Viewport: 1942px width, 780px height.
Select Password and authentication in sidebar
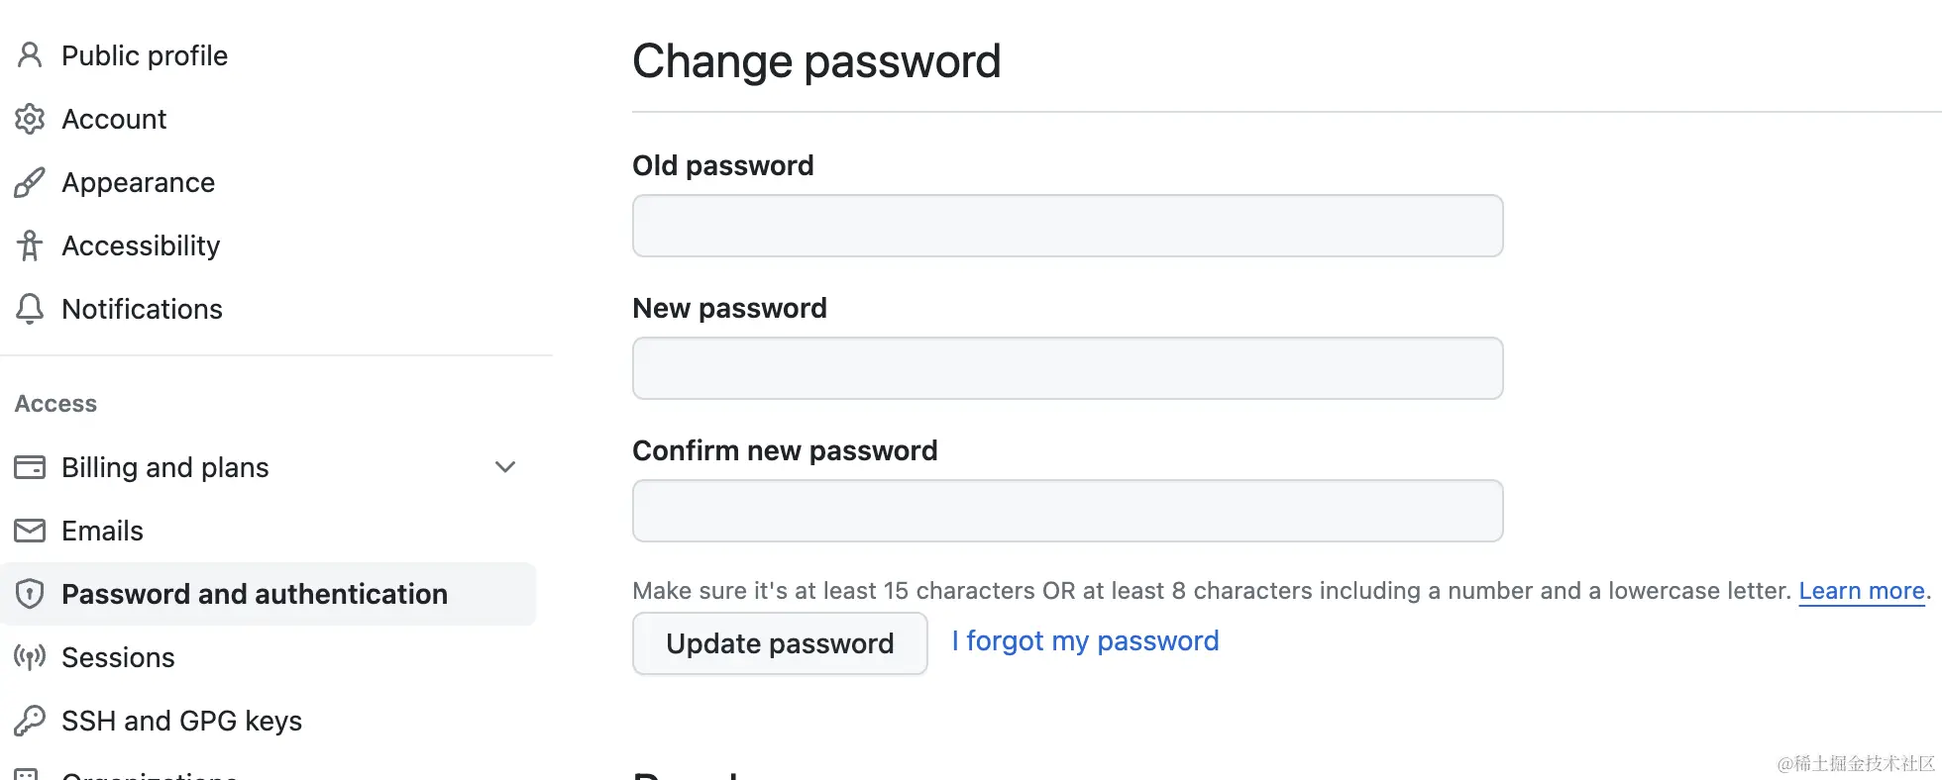click(x=268, y=594)
